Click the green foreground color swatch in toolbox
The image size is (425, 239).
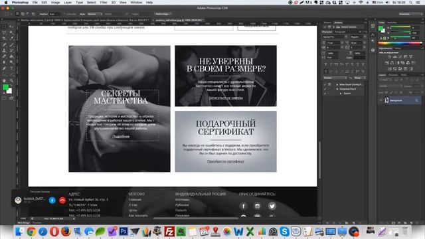point(5,87)
